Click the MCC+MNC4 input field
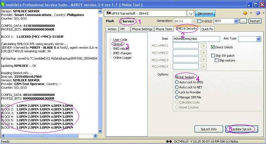The height and width of the screenshot is (144, 266). (x=186, y=67)
